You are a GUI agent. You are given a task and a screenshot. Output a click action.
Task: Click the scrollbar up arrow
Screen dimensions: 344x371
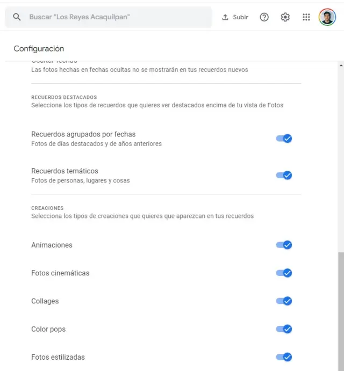coord(340,66)
